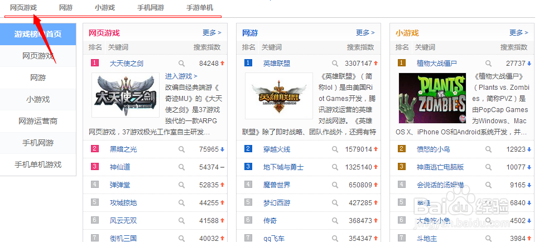Open the 神庙逃亡电脑版 keyword link
The width and height of the screenshot is (539, 242).
click(x=440, y=167)
